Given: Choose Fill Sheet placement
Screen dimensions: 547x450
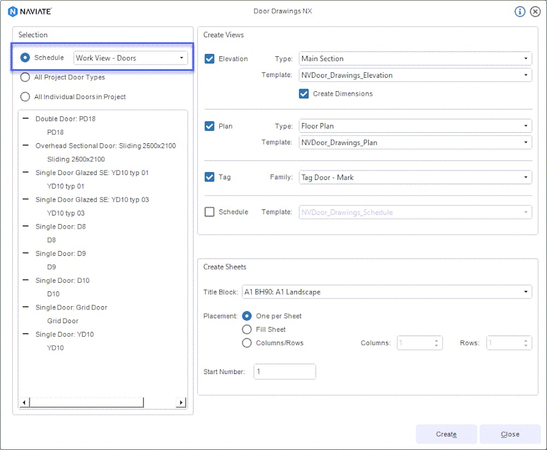Looking at the screenshot, I should pos(247,329).
